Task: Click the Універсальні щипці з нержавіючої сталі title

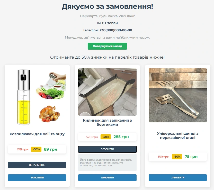Action: [177, 135]
